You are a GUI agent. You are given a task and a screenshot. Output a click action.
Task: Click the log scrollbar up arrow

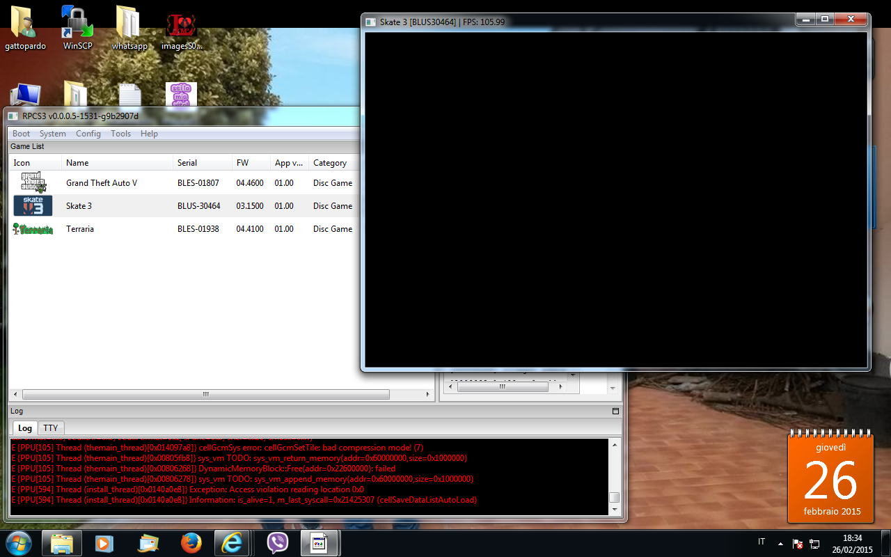coord(614,444)
